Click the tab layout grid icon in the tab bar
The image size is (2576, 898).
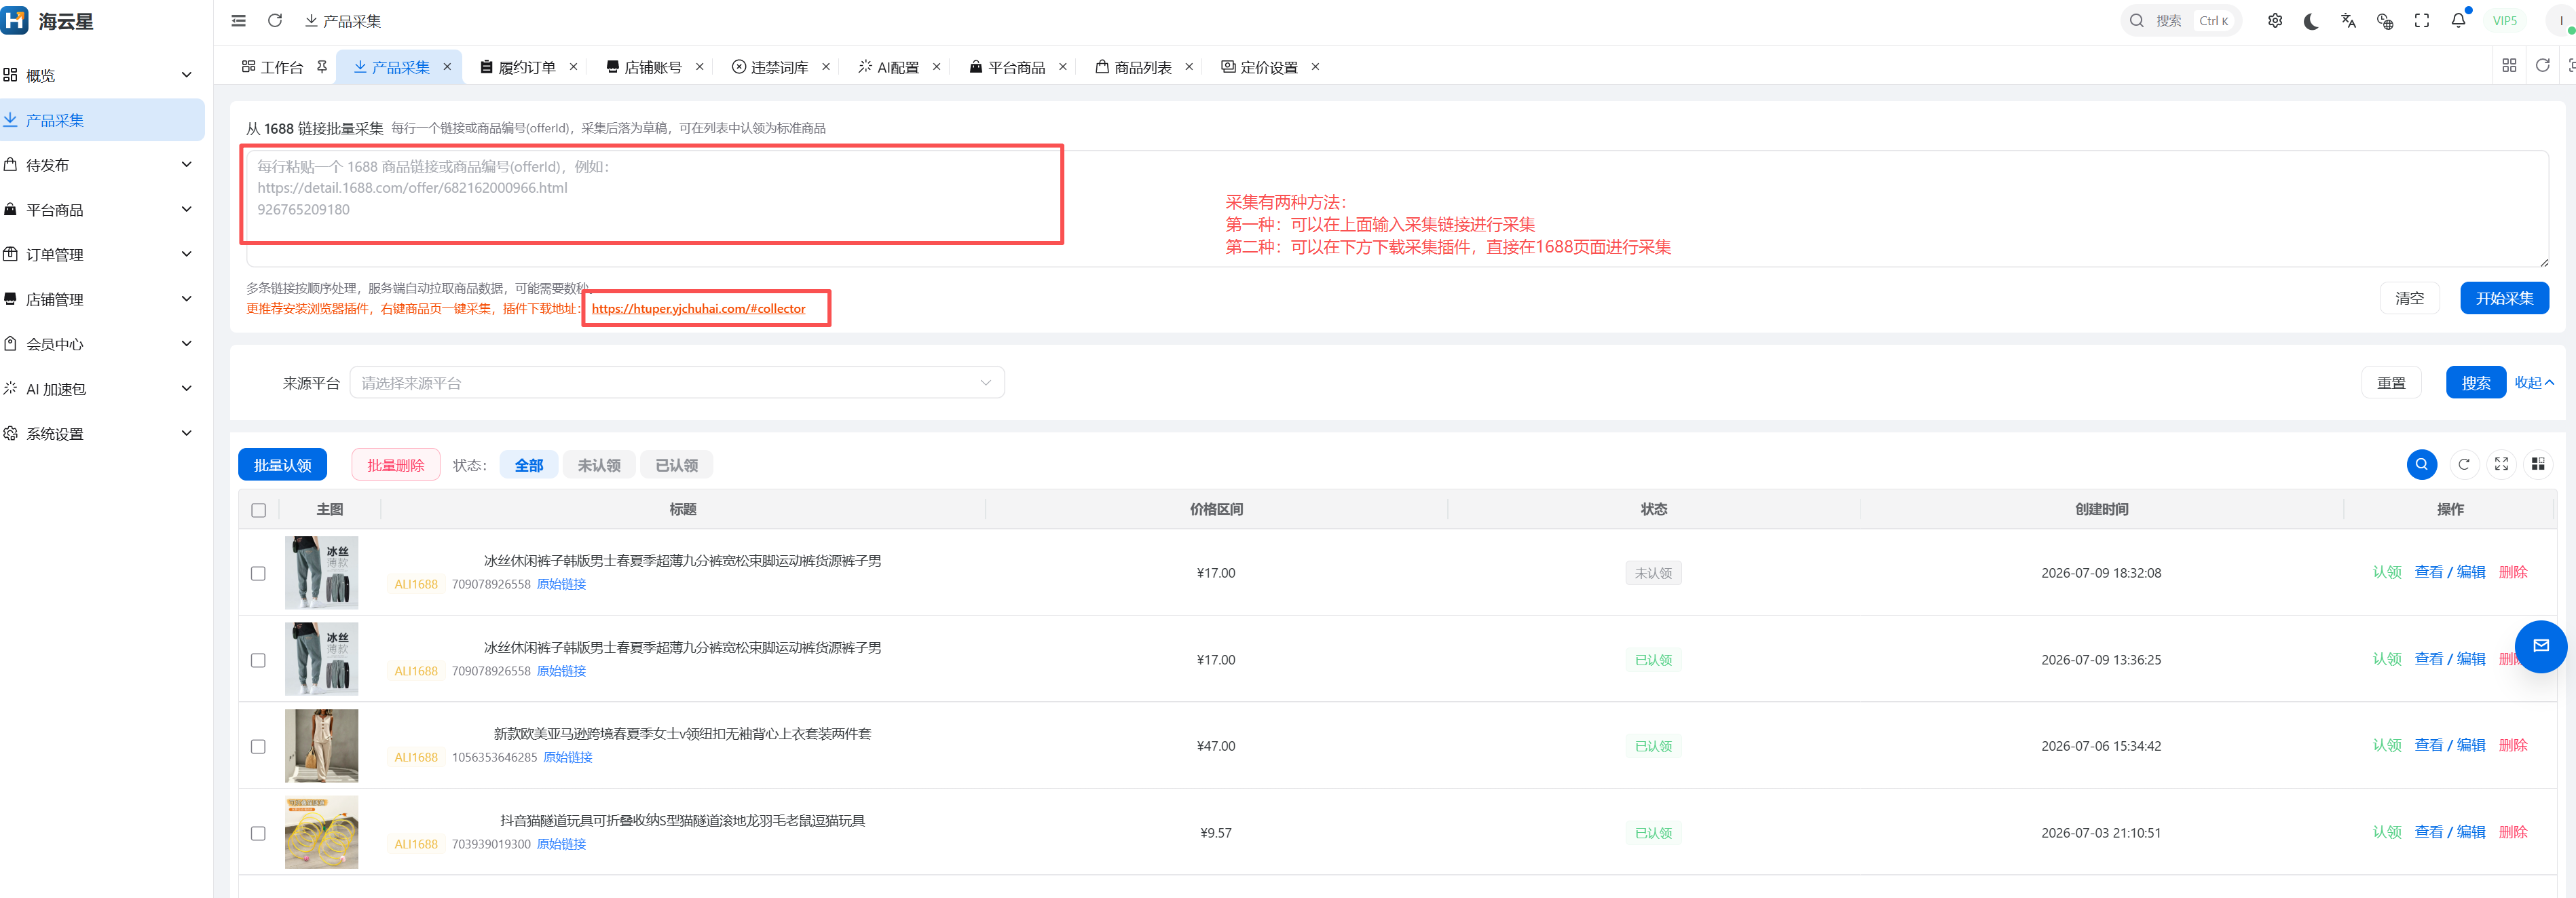(2509, 65)
